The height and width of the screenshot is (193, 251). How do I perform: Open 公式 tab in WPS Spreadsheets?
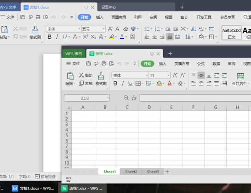201,64
